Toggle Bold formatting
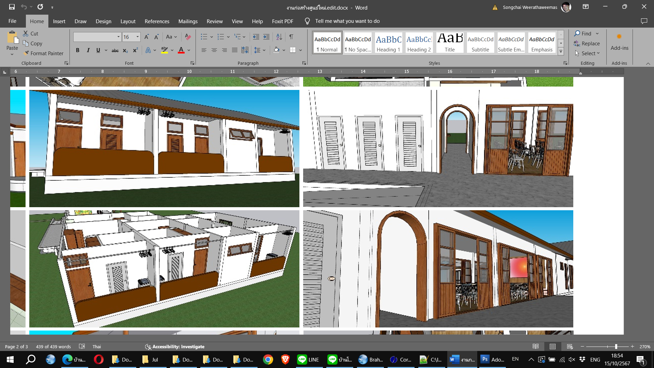This screenshot has height=368, width=654. tap(78, 50)
